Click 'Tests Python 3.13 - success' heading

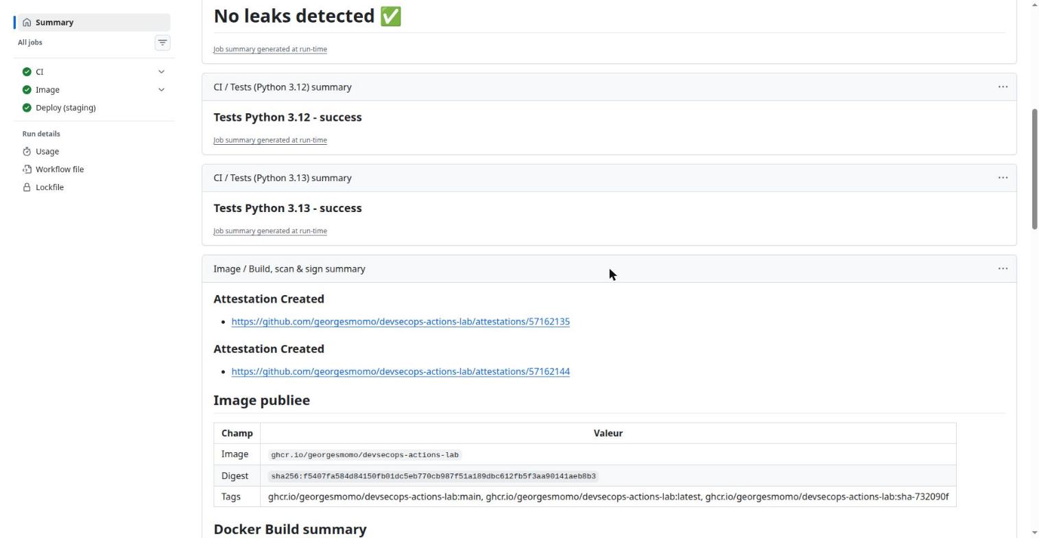(287, 208)
